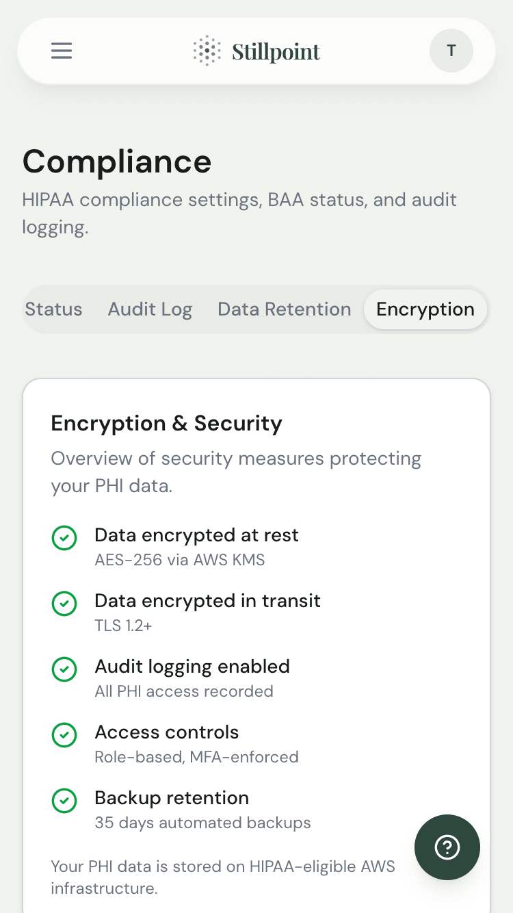Viewport: 513px width, 913px height.
Task: Open the floating help button
Action: [x=447, y=847]
